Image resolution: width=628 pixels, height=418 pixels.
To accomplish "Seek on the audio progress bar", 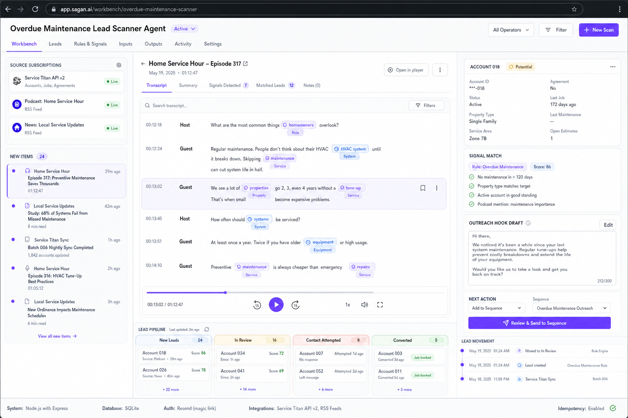I will point(295,293).
